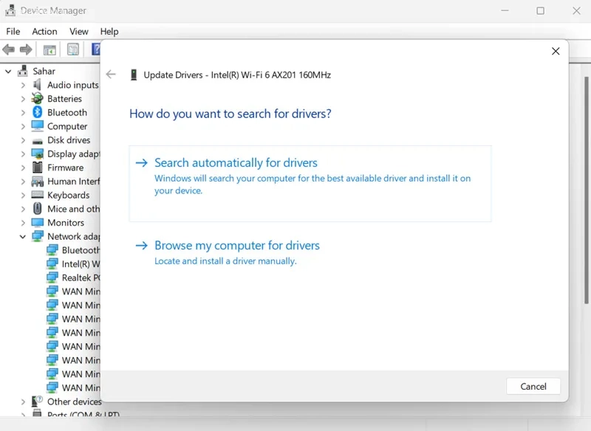
Task: Choose Browse my computer for drivers
Action: click(236, 246)
